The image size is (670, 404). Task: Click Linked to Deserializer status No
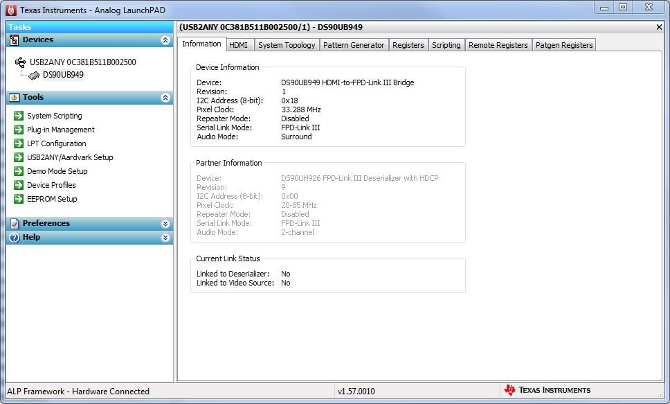285,274
